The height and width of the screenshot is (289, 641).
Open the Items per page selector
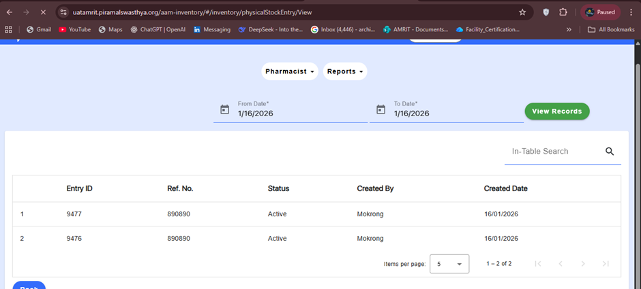(449, 264)
